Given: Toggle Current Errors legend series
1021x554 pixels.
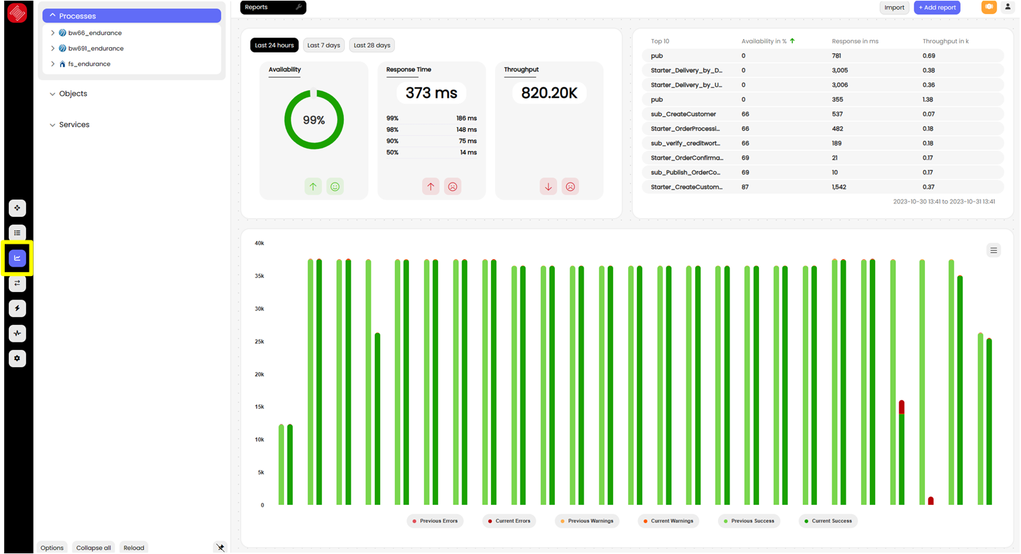Looking at the screenshot, I should (509, 521).
